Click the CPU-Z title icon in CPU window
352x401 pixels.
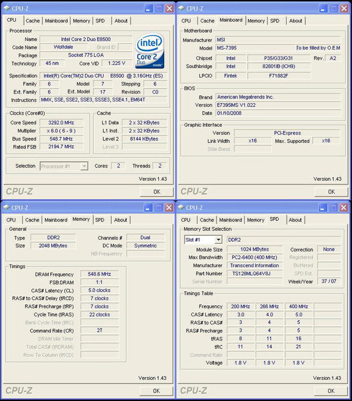point(7,8)
